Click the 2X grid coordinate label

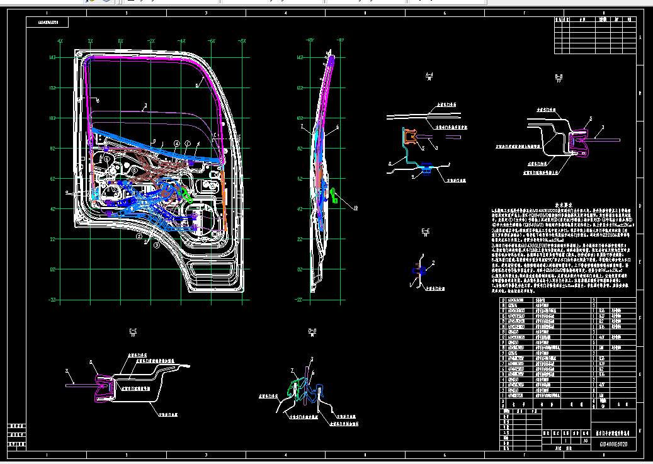point(91,41)
